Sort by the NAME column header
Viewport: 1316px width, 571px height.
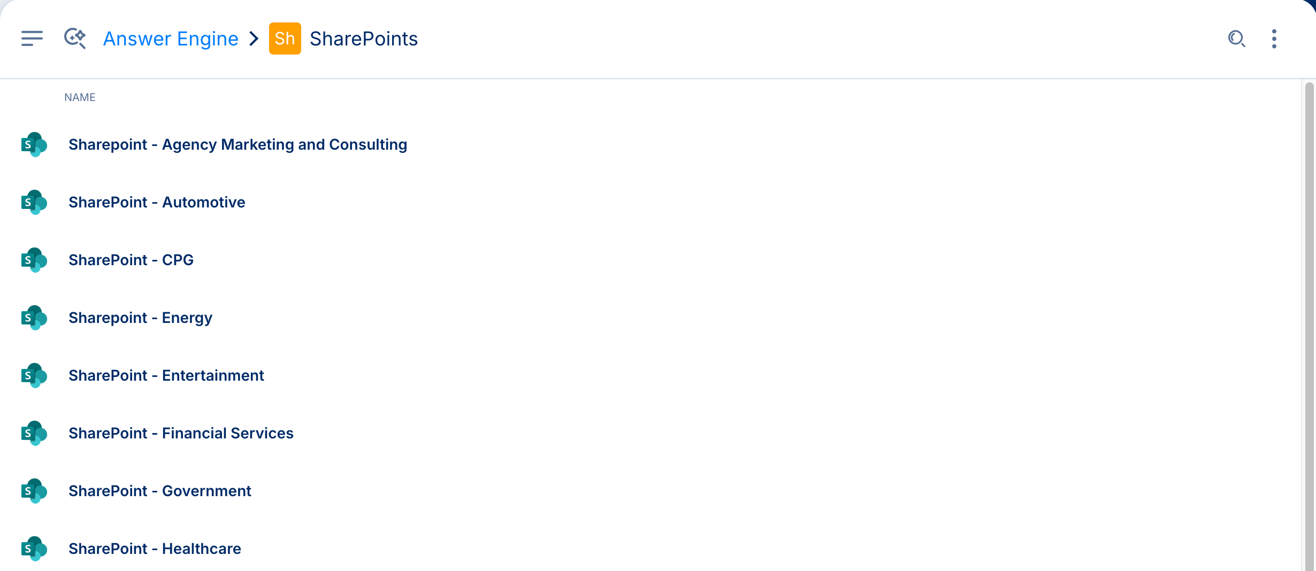click(x=80, y=97)
